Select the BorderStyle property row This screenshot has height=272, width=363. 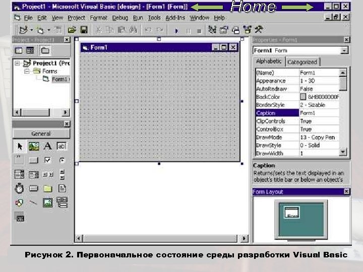(x=297, y=105)
